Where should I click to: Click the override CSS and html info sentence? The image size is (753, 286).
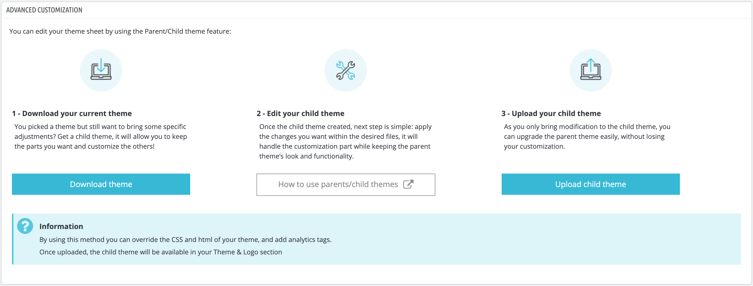[185, 240]
